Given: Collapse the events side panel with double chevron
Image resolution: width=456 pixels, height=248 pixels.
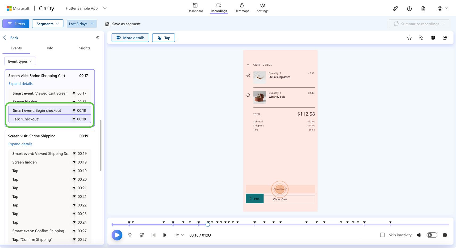Looking at the screenshot, I should tap(98, 38).
